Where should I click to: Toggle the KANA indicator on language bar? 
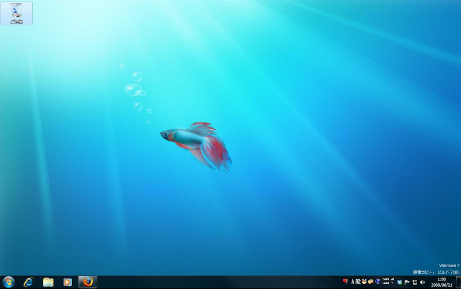pos(386,283)
